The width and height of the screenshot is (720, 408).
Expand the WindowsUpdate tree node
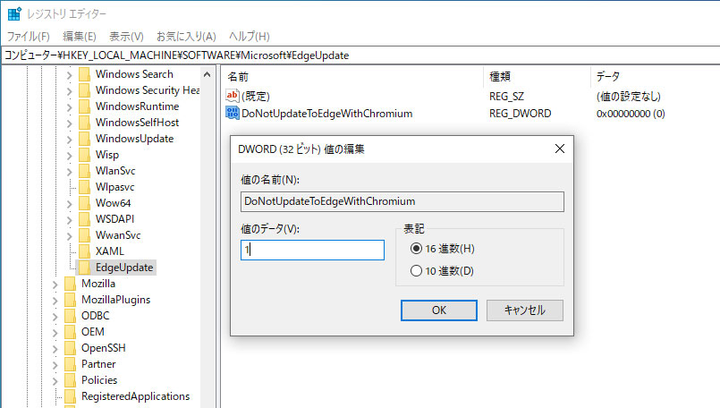click(x=70, y=140)
